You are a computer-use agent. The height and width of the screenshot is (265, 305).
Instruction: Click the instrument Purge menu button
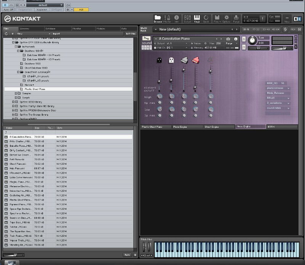(x=231, y=43)
